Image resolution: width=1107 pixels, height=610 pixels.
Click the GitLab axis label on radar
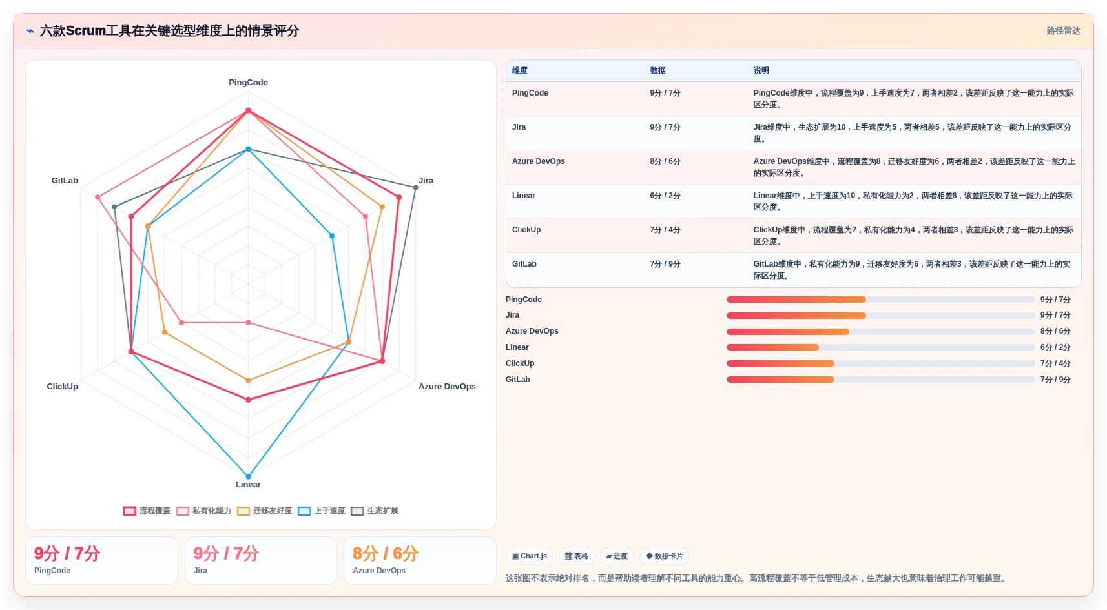[65, 181]
